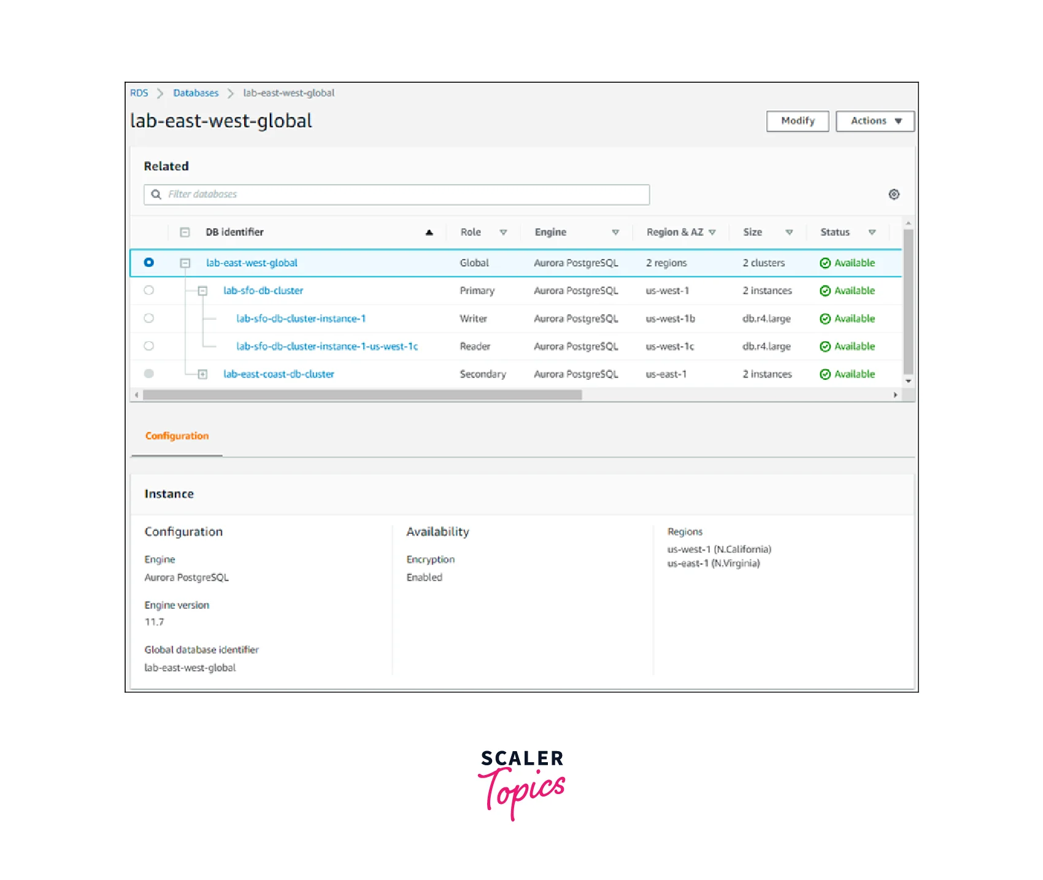The image size is (1043, 880).
Task: Click the Engine column sort arrow
Action: (x=615, y=233)
